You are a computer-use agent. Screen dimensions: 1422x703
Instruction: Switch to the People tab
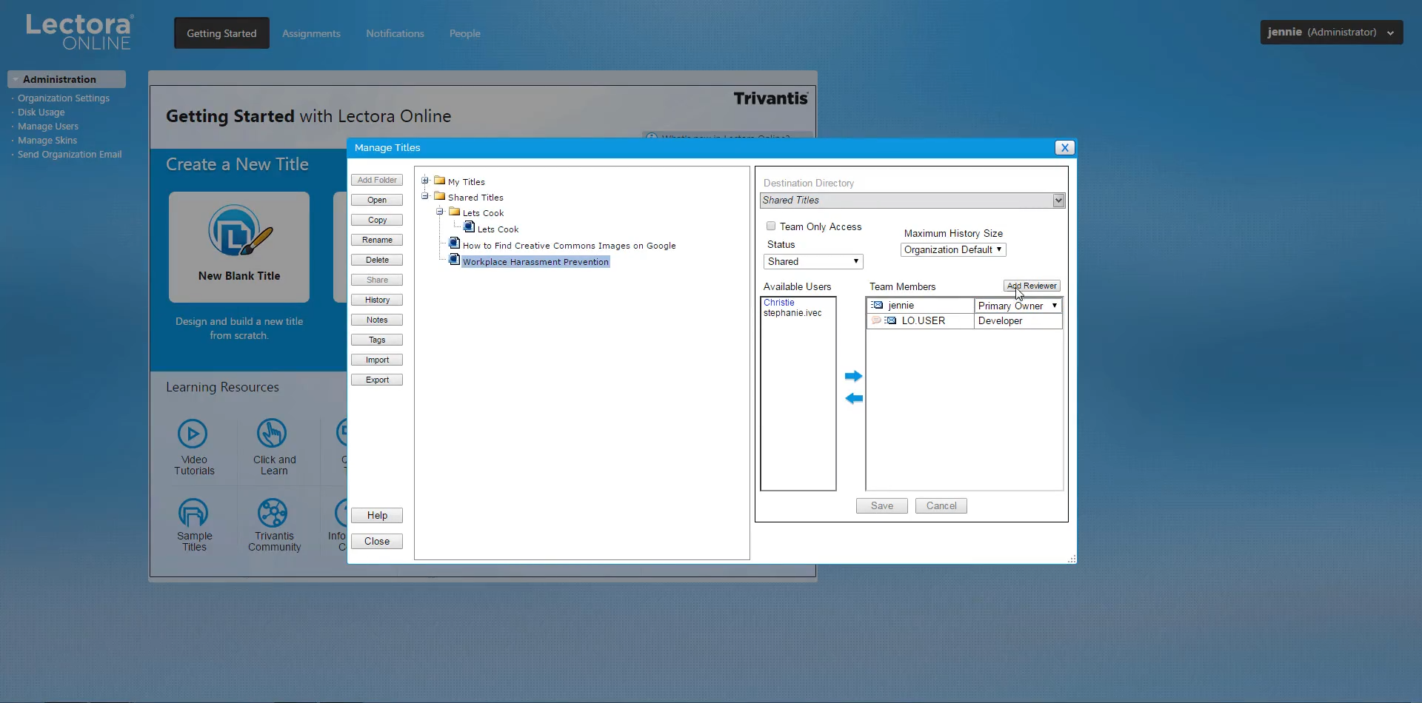[464, 33]
